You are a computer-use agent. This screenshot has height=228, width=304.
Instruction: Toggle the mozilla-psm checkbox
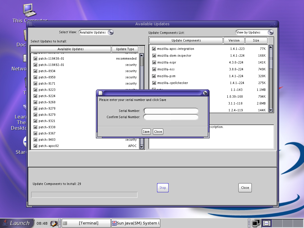154,76
